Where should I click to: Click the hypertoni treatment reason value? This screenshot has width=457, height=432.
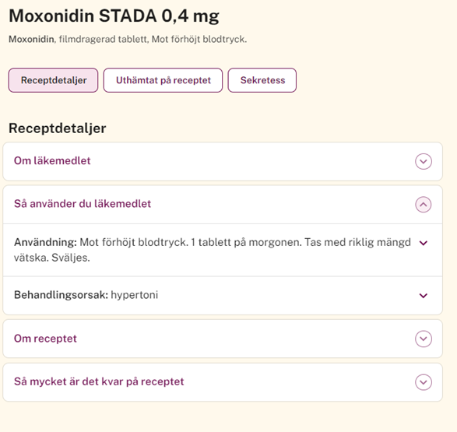coord(135,295)
